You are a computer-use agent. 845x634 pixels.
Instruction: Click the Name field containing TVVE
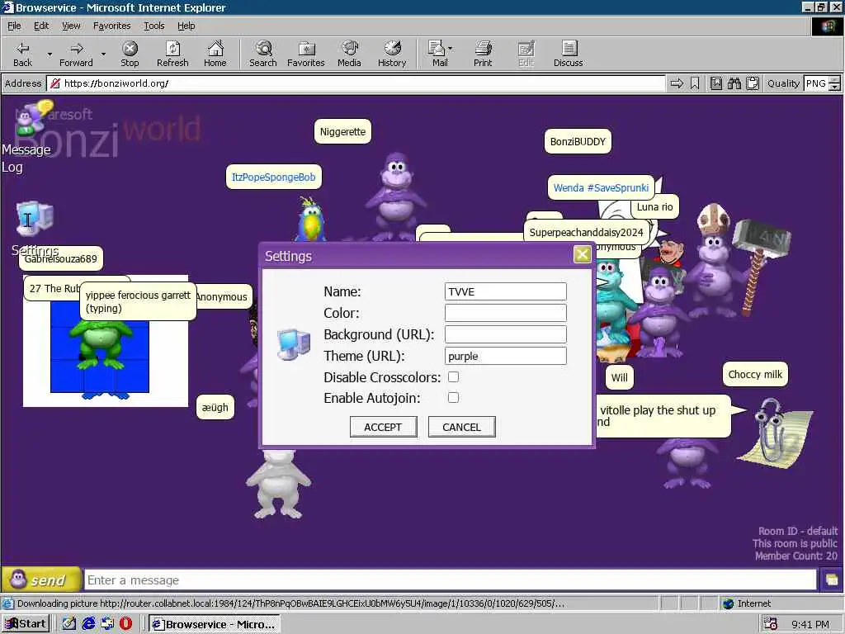point(506,291)
